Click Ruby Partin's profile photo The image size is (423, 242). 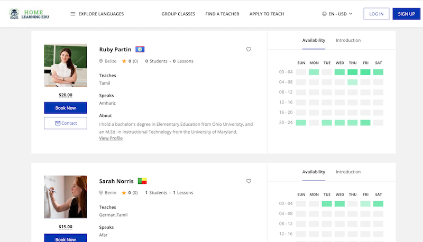66,65
